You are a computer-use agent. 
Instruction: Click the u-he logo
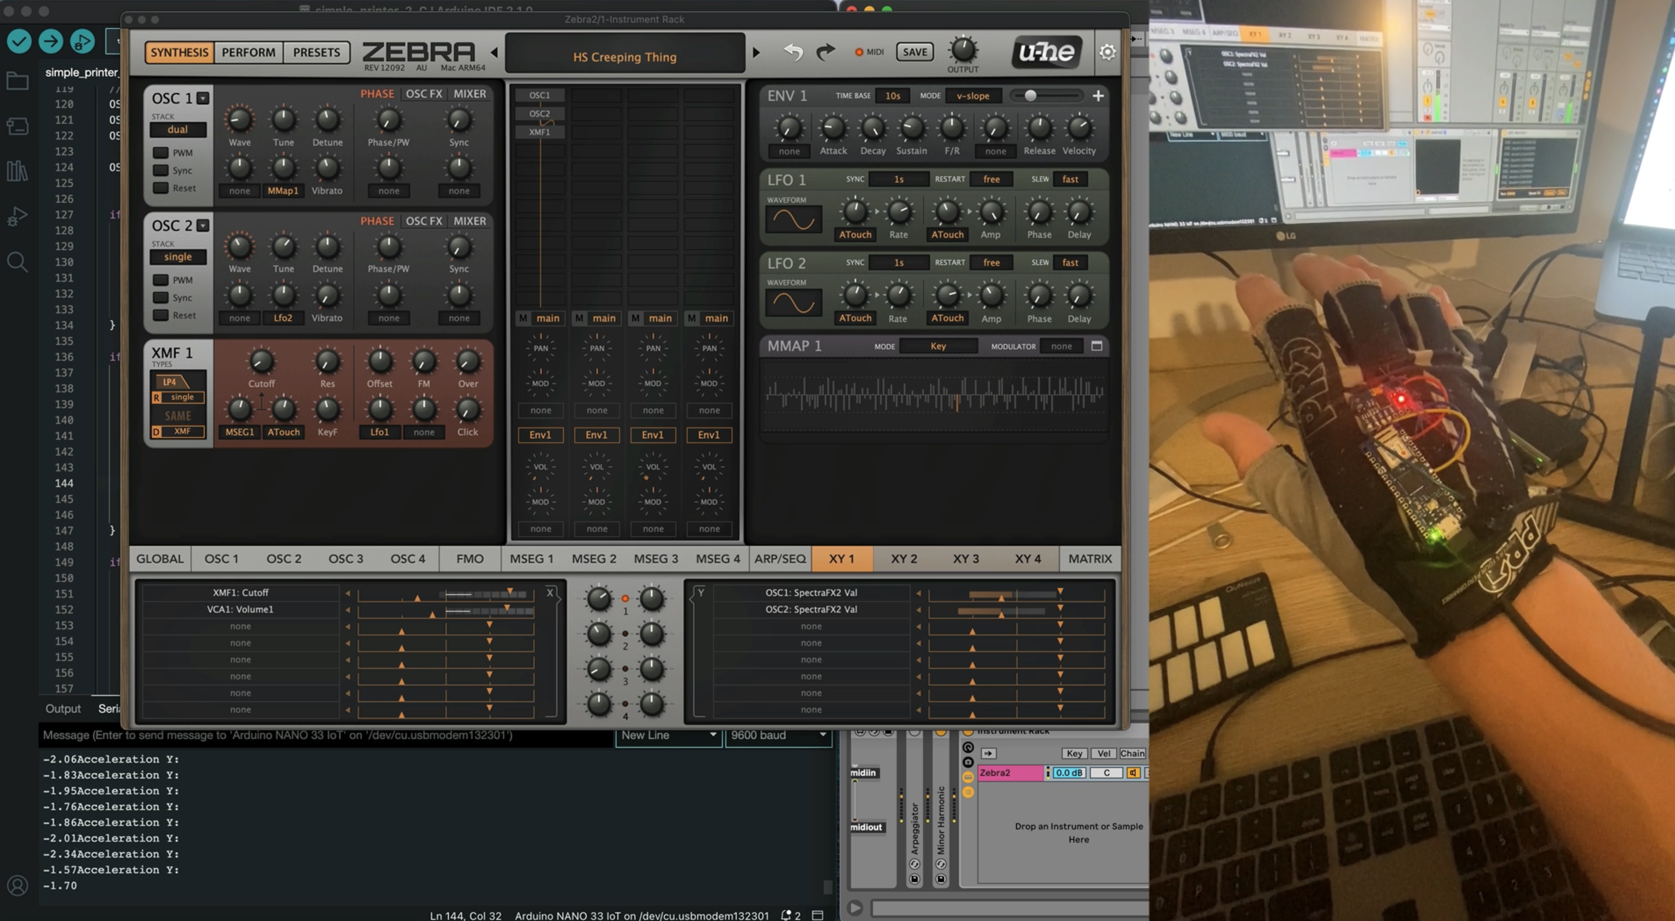pyautogui.click(x=1046, y=51)
